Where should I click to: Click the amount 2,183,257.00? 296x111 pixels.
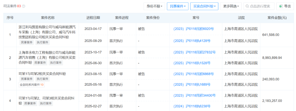(x=272, y=101)
